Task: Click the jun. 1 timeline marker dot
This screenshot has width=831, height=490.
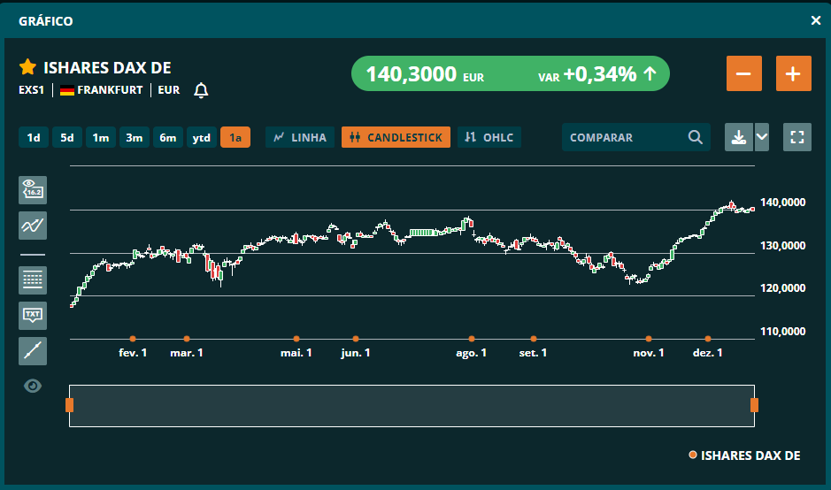Action: 356,339
